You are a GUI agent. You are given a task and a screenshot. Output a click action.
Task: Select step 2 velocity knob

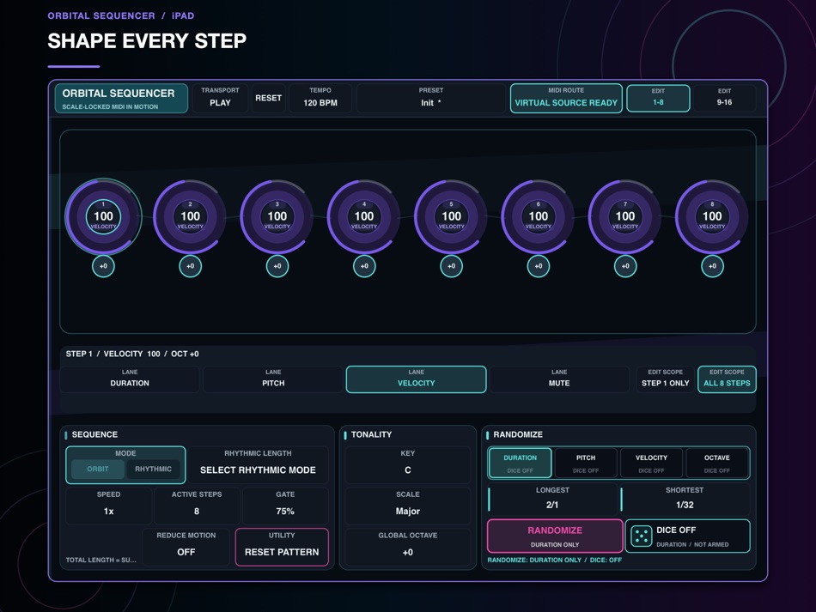191,216
